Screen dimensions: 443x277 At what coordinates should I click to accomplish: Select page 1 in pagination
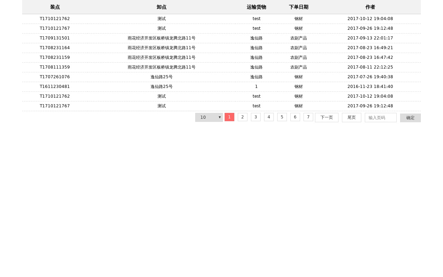click(229, 117)
